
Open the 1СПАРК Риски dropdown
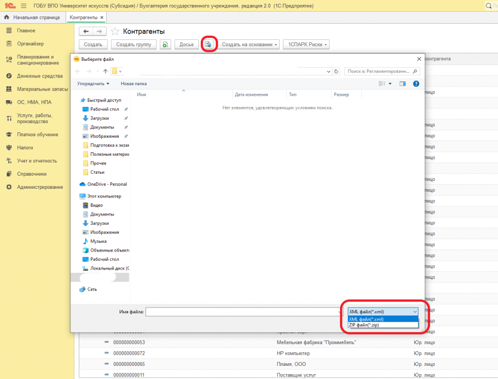click(x=306, y=44)
